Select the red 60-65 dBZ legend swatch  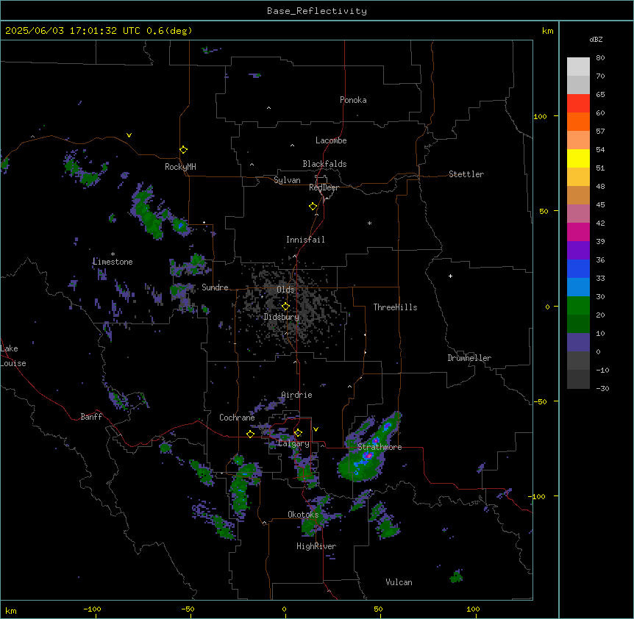point(578,104)
